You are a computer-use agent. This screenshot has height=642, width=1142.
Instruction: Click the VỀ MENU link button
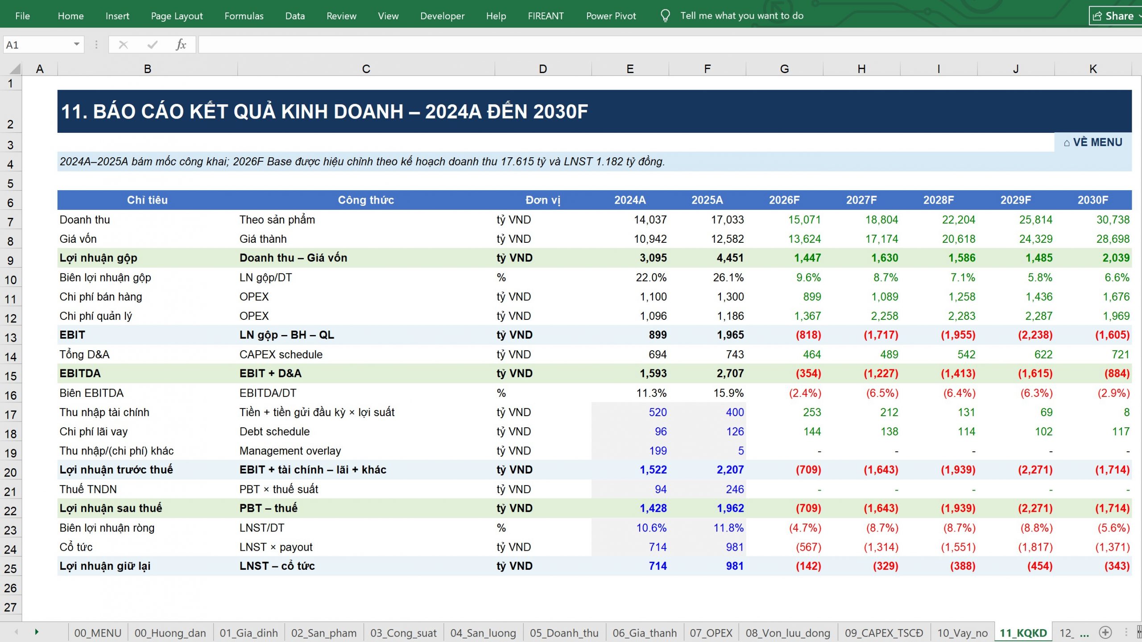click(x=1093, y=142)
